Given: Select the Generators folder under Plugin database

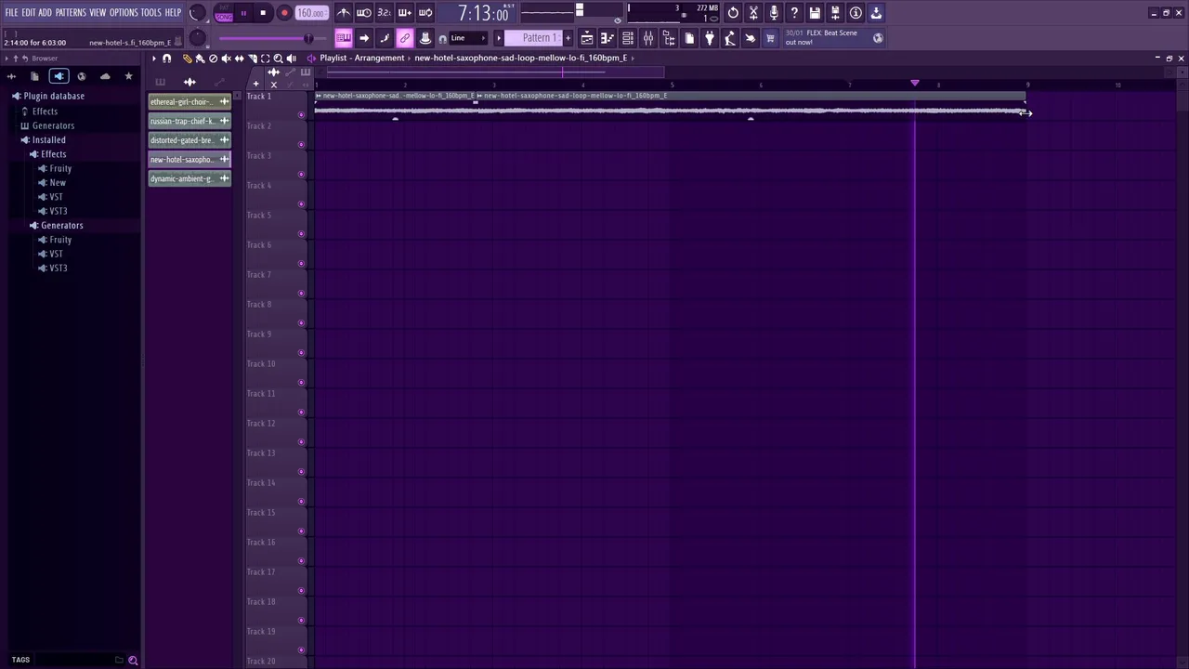Looking at the screenshot, I should coord(53,125).
